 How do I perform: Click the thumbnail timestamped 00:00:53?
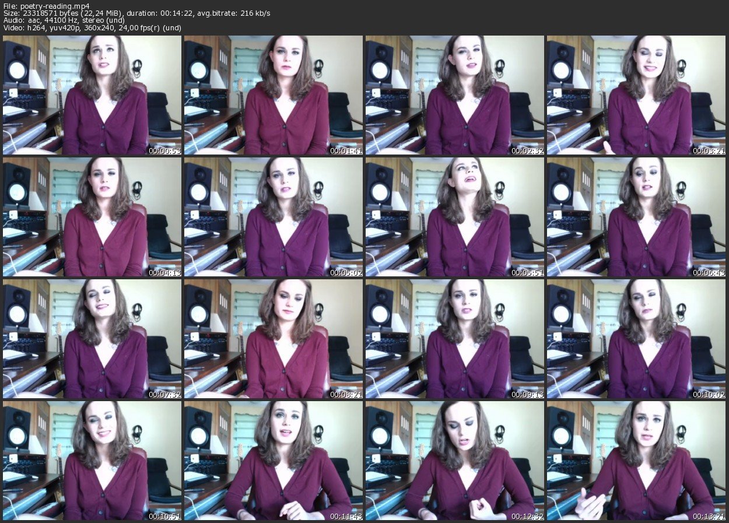(x=92, y=95)
